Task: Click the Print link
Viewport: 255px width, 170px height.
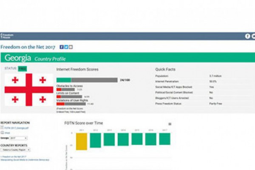Action: pos(7,133)
